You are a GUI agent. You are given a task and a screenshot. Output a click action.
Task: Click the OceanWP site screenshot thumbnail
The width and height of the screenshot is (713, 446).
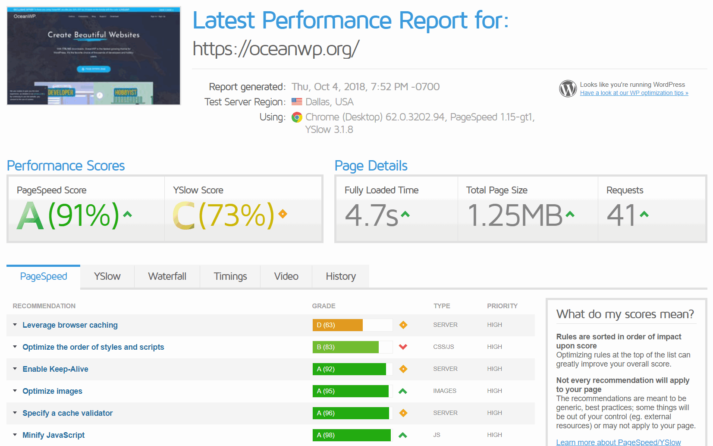(94, 56)
